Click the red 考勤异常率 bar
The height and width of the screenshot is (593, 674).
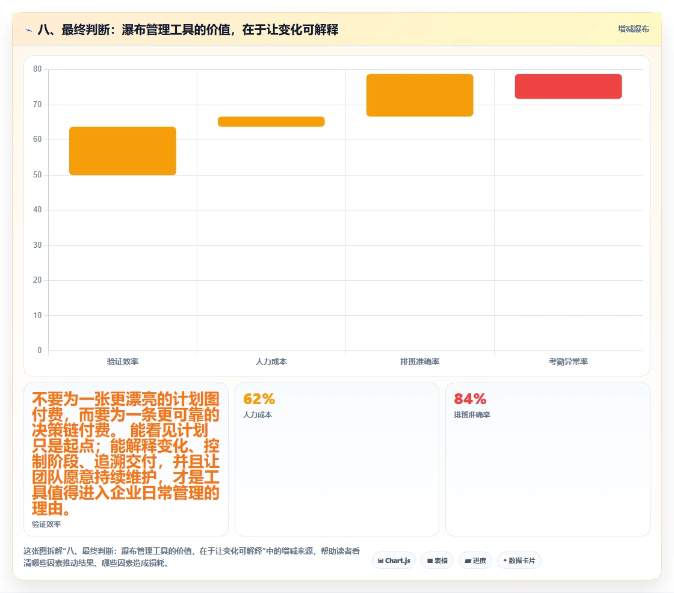point(568,87)
